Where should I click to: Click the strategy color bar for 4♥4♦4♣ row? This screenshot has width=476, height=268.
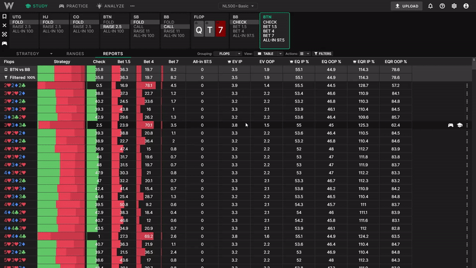pos(61,236)
